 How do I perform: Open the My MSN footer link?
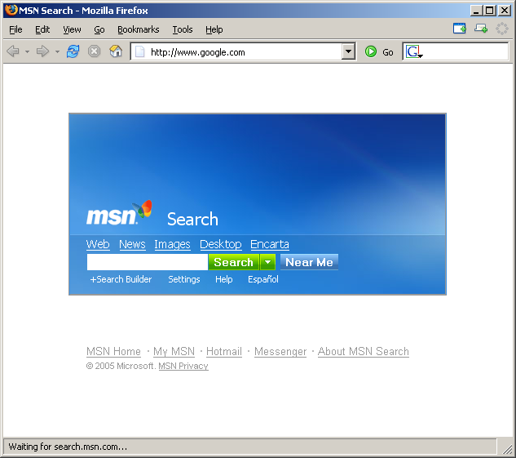[x=174, y=352]
